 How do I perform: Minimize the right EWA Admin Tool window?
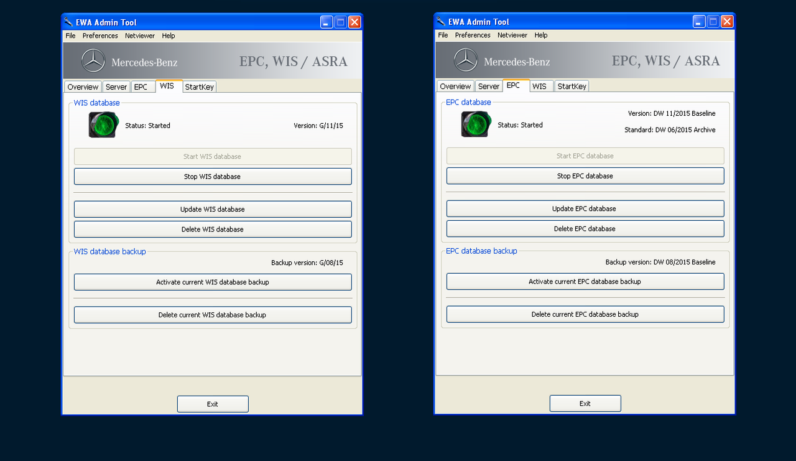coord(699,22)
